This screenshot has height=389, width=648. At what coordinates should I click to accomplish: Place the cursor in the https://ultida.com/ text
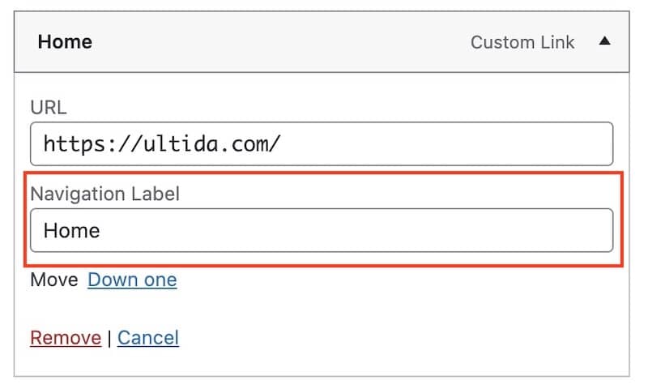(x=162, y=144)
